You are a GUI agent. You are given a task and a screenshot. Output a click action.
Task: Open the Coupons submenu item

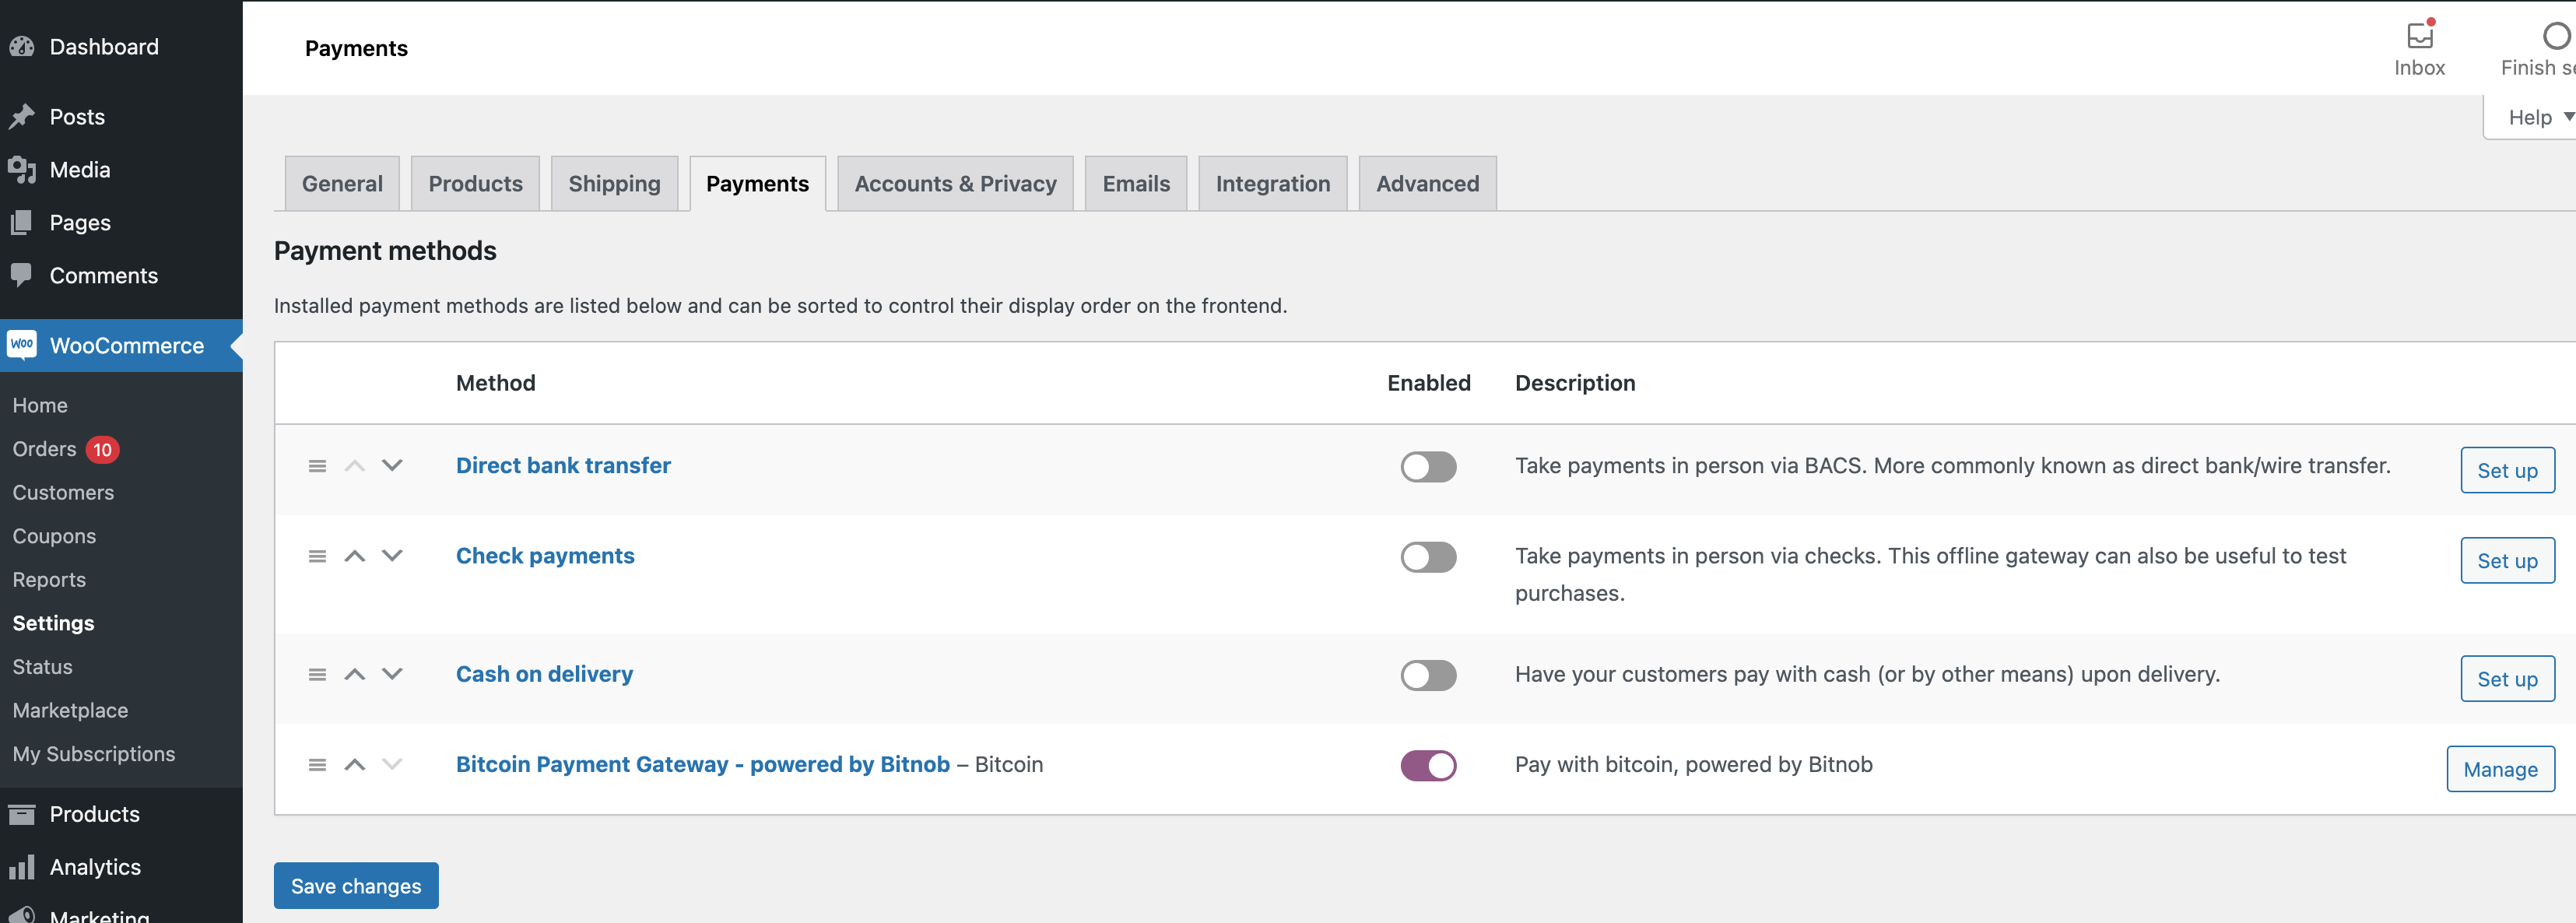click(x=54, y=537)
